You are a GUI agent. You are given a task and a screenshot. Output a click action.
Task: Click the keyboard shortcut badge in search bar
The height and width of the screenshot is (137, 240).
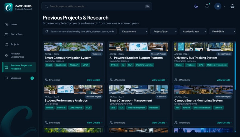coord(148,6)
